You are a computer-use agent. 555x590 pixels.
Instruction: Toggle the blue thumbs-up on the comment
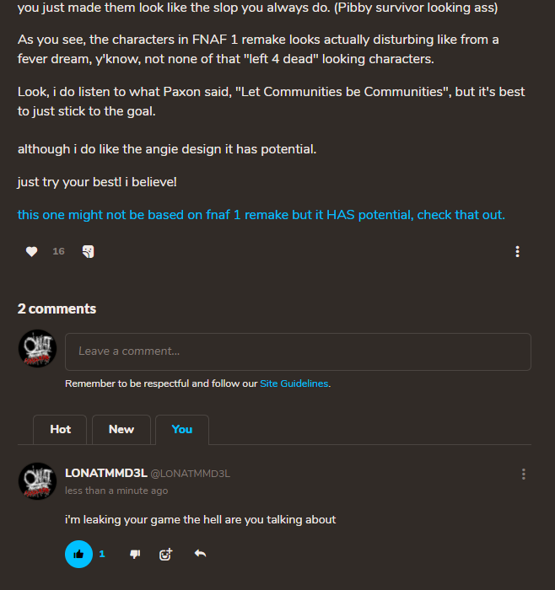coord(78,554)
